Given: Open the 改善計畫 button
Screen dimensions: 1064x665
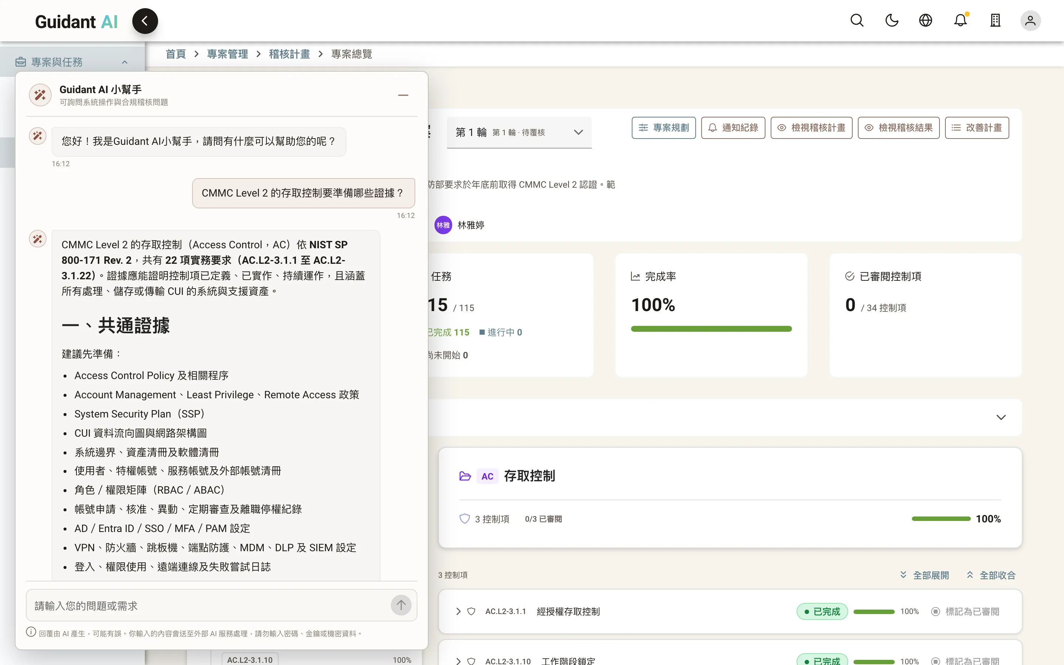Looking at the screenshot, I should 976,127.
